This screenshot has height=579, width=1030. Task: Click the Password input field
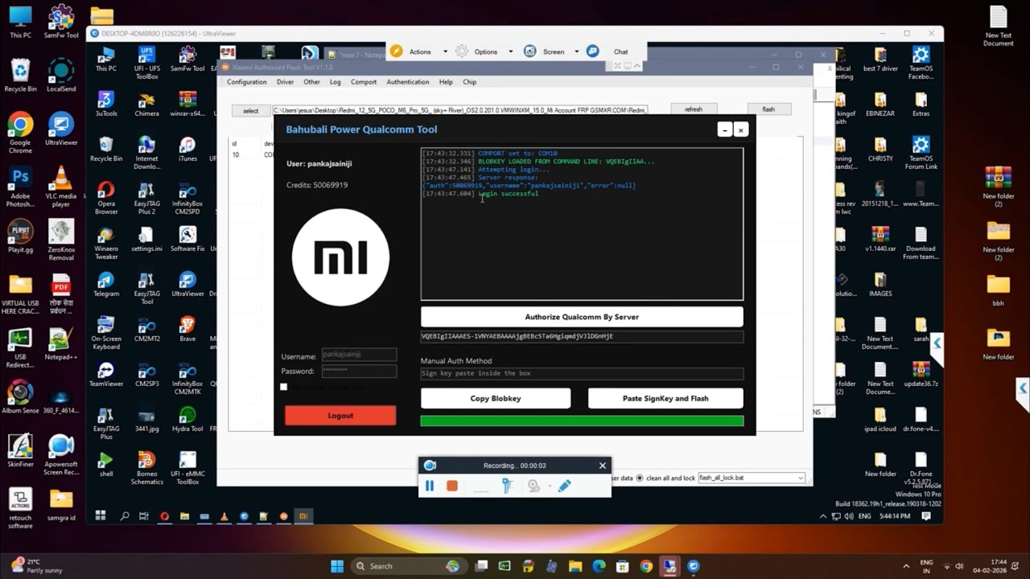pos(359,371)
